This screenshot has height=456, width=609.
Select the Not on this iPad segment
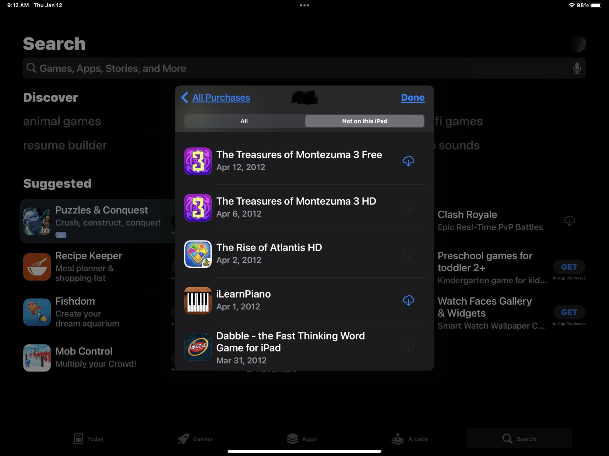[364, 121]
